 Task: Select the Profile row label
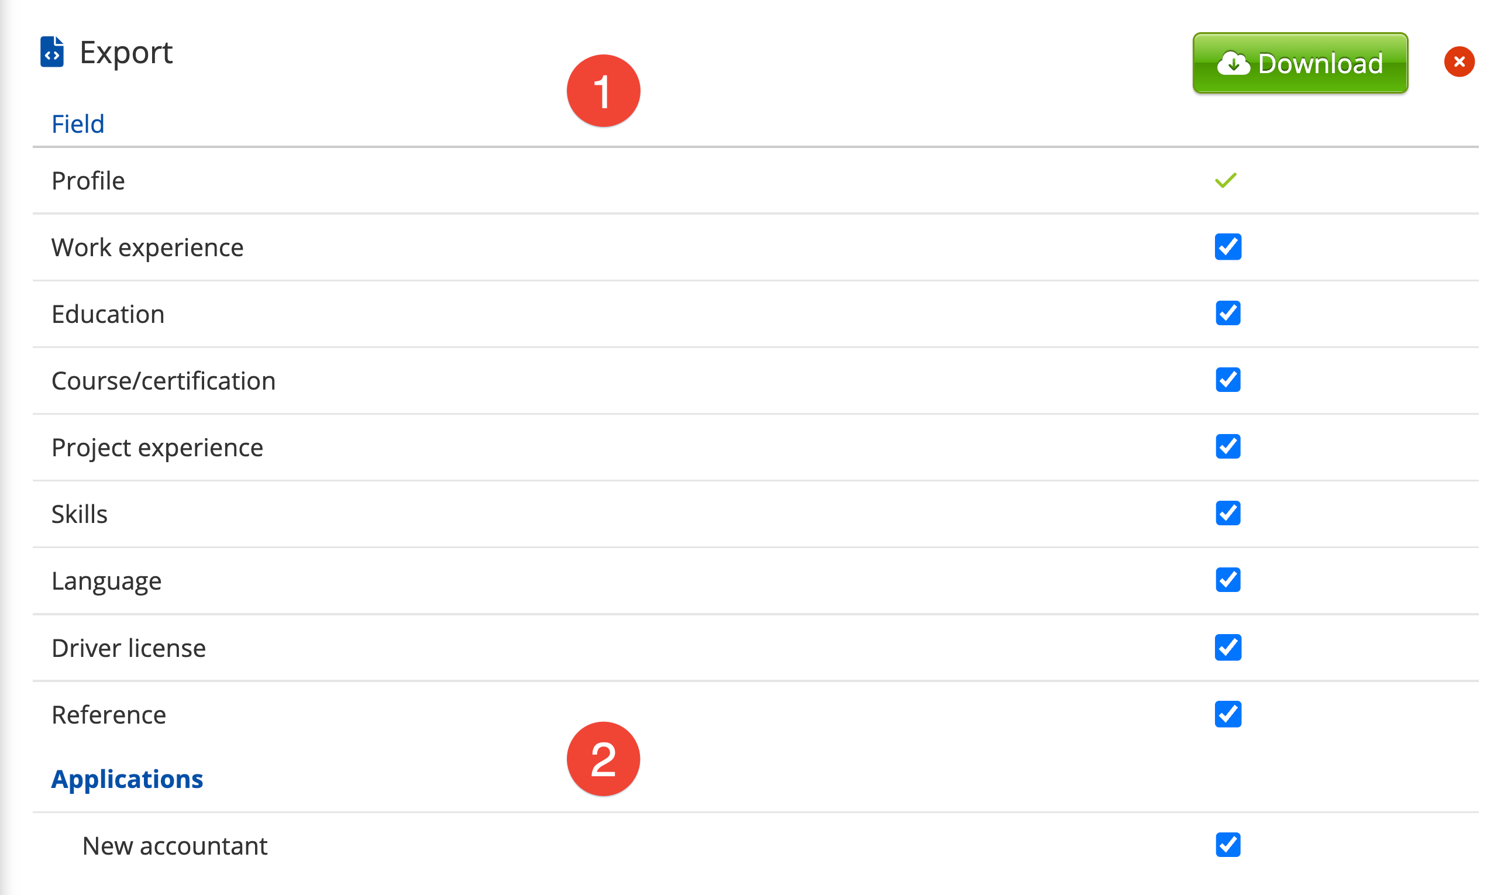tap(88, 181)
